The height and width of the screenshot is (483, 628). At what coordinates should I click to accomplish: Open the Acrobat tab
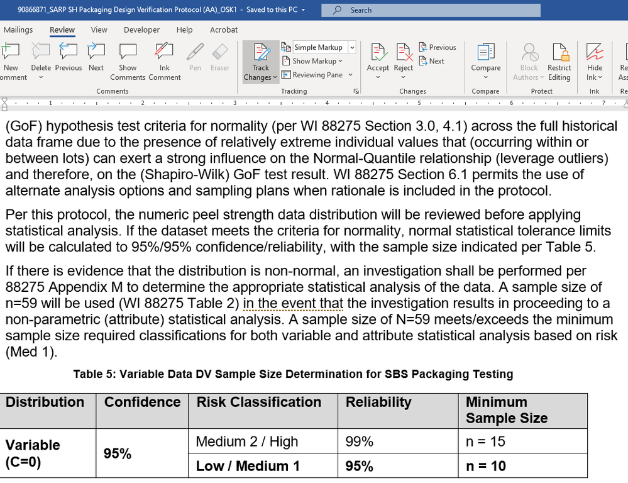click(224, 30)
